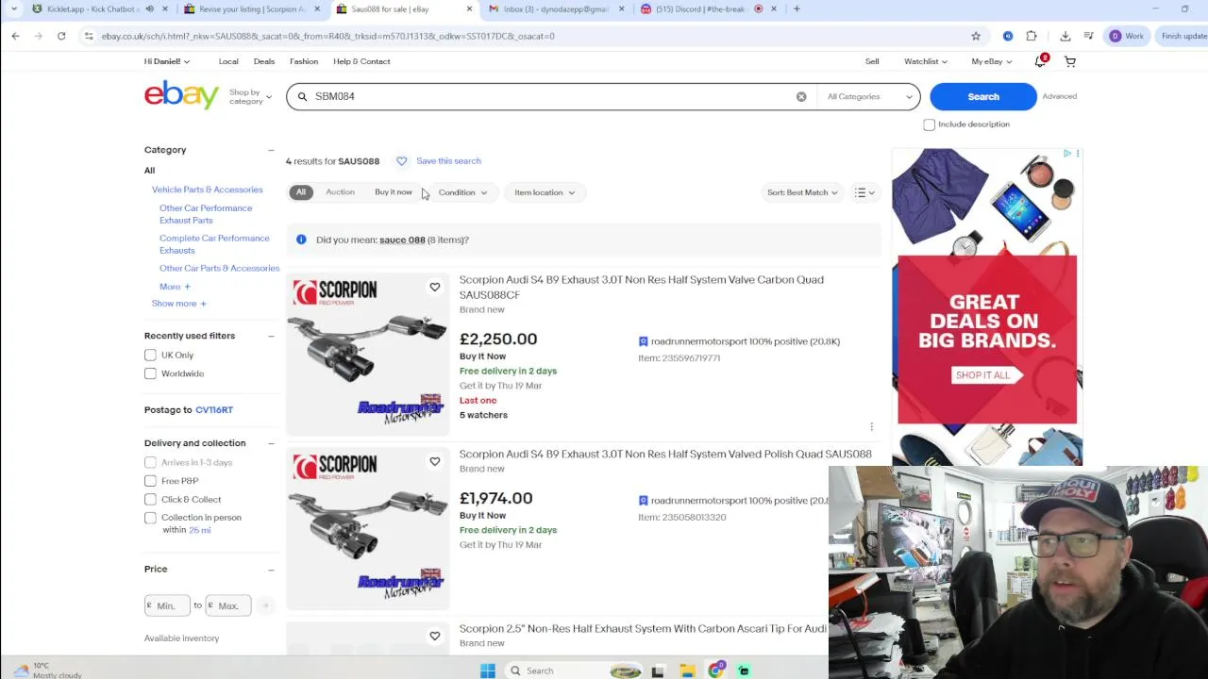Mute the Kicklet.app tab audio icon
1208x679 pixels.
tap(149, 8)
